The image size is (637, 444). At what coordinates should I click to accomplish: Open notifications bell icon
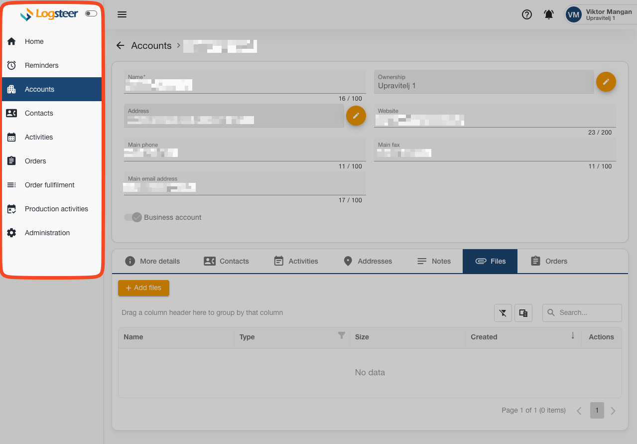[x=548, y=14]
